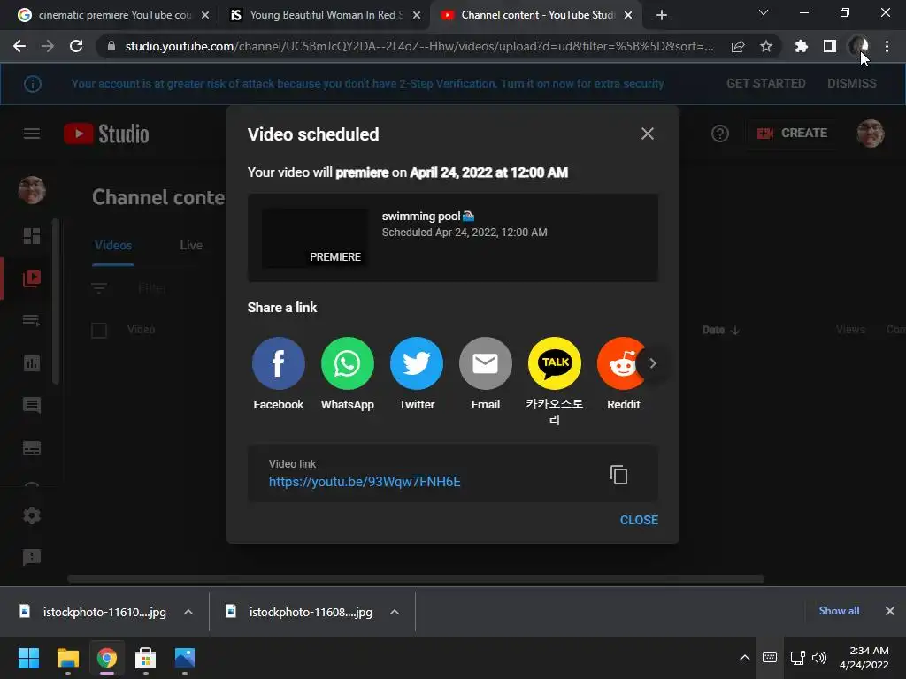Tick the select-all videos checkbox
Screen dimensions: 906x679
click(99, 331)
